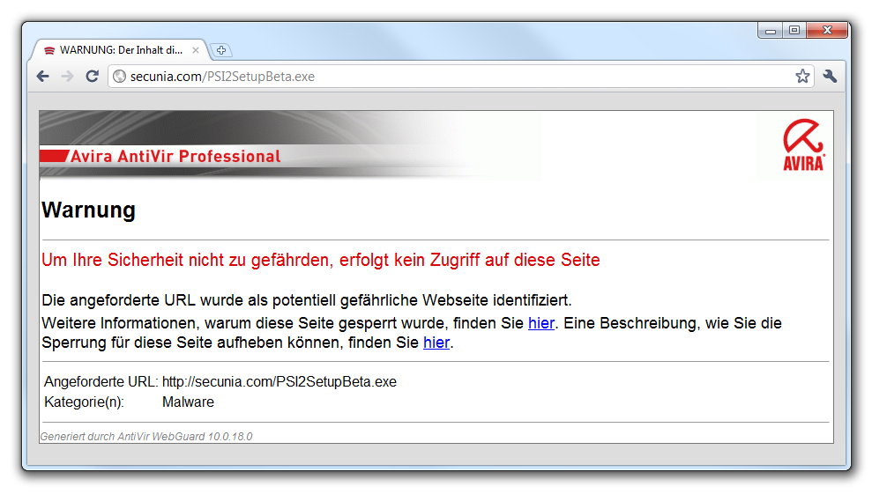872x494 pixels.
Task: Click the requested URL http://secunia.com/PSI2SetupBeta.exe text
Action: coord(279,382)
